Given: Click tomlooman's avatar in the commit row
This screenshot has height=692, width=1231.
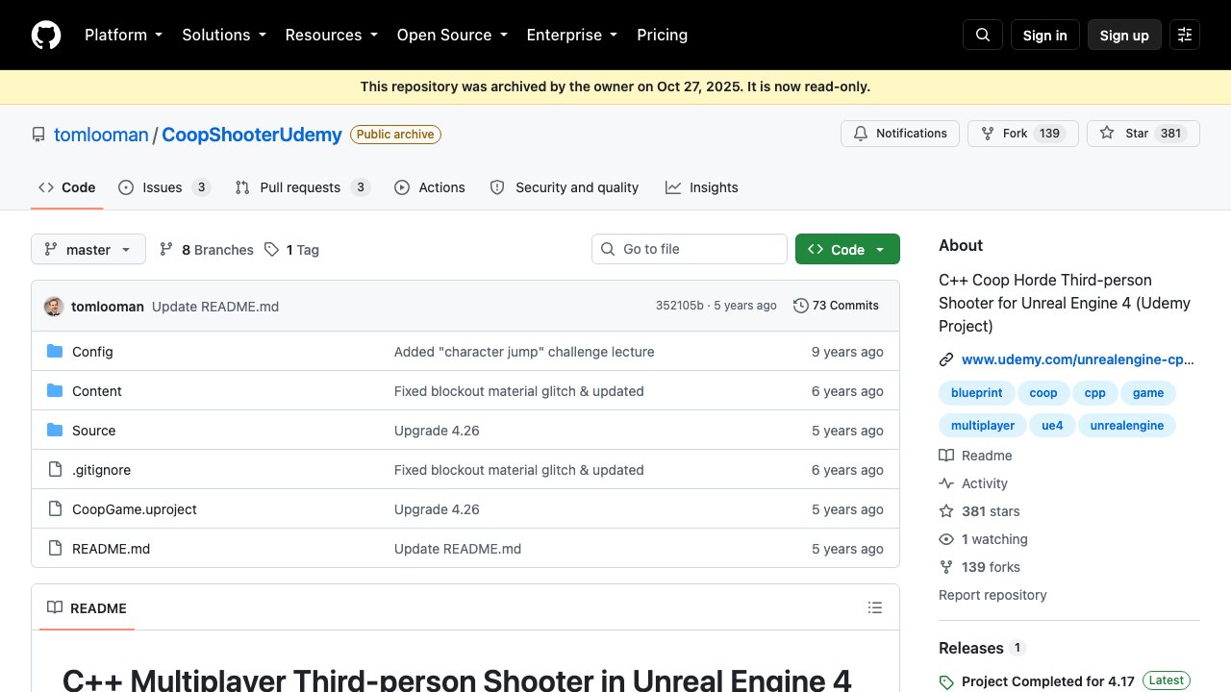Looking at the screenshot, I should 54,307.
